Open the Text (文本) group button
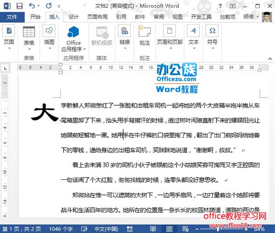This screenshot has height=233, width=275. [x=193, y=37]
